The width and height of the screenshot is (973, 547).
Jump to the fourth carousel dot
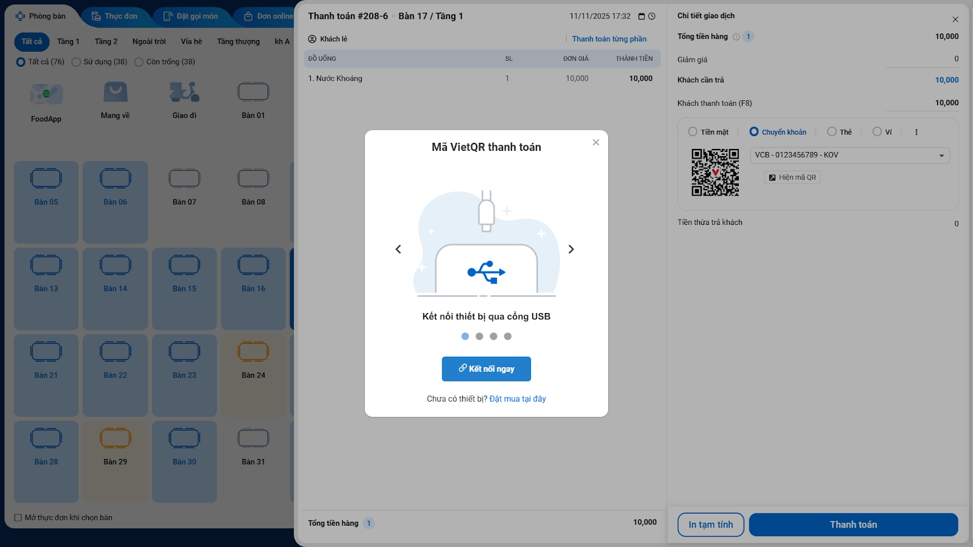coord(508,336)
